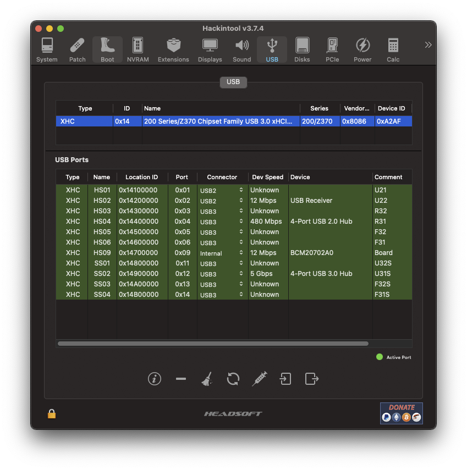Open the connector dropdown for HS02
Image resolution: width=467 pixels, height=470 pixels.
(222, 201)
